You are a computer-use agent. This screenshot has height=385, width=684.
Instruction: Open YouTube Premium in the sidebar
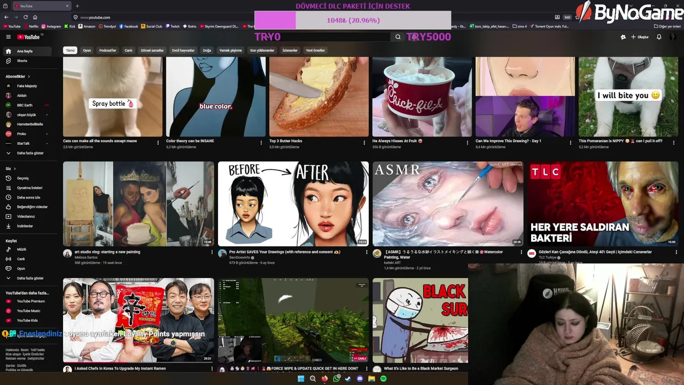coord(30,302)
